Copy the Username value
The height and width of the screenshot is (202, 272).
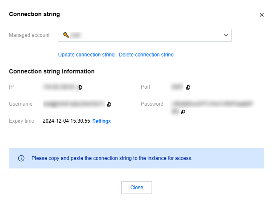(x=109, y=104)
